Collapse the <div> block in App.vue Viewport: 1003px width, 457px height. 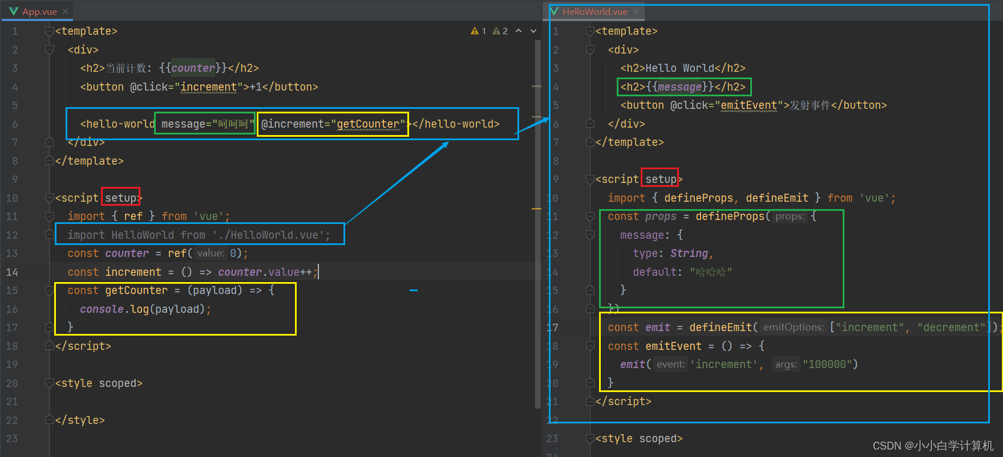pos(50,50)
